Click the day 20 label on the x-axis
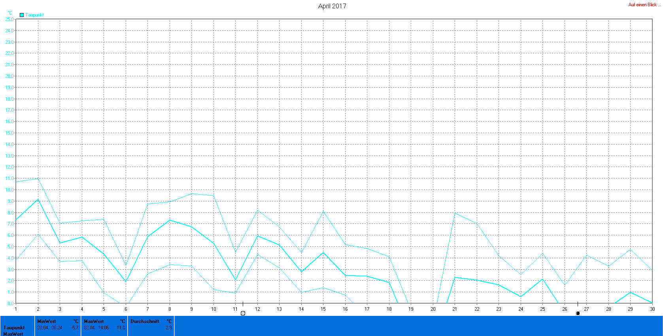Viewport: 663px width, 336px height. 433,309
